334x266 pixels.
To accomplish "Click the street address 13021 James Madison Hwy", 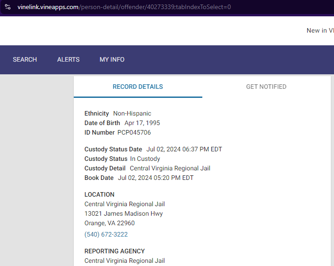I will pyautogui.click(x=124, y=213).
